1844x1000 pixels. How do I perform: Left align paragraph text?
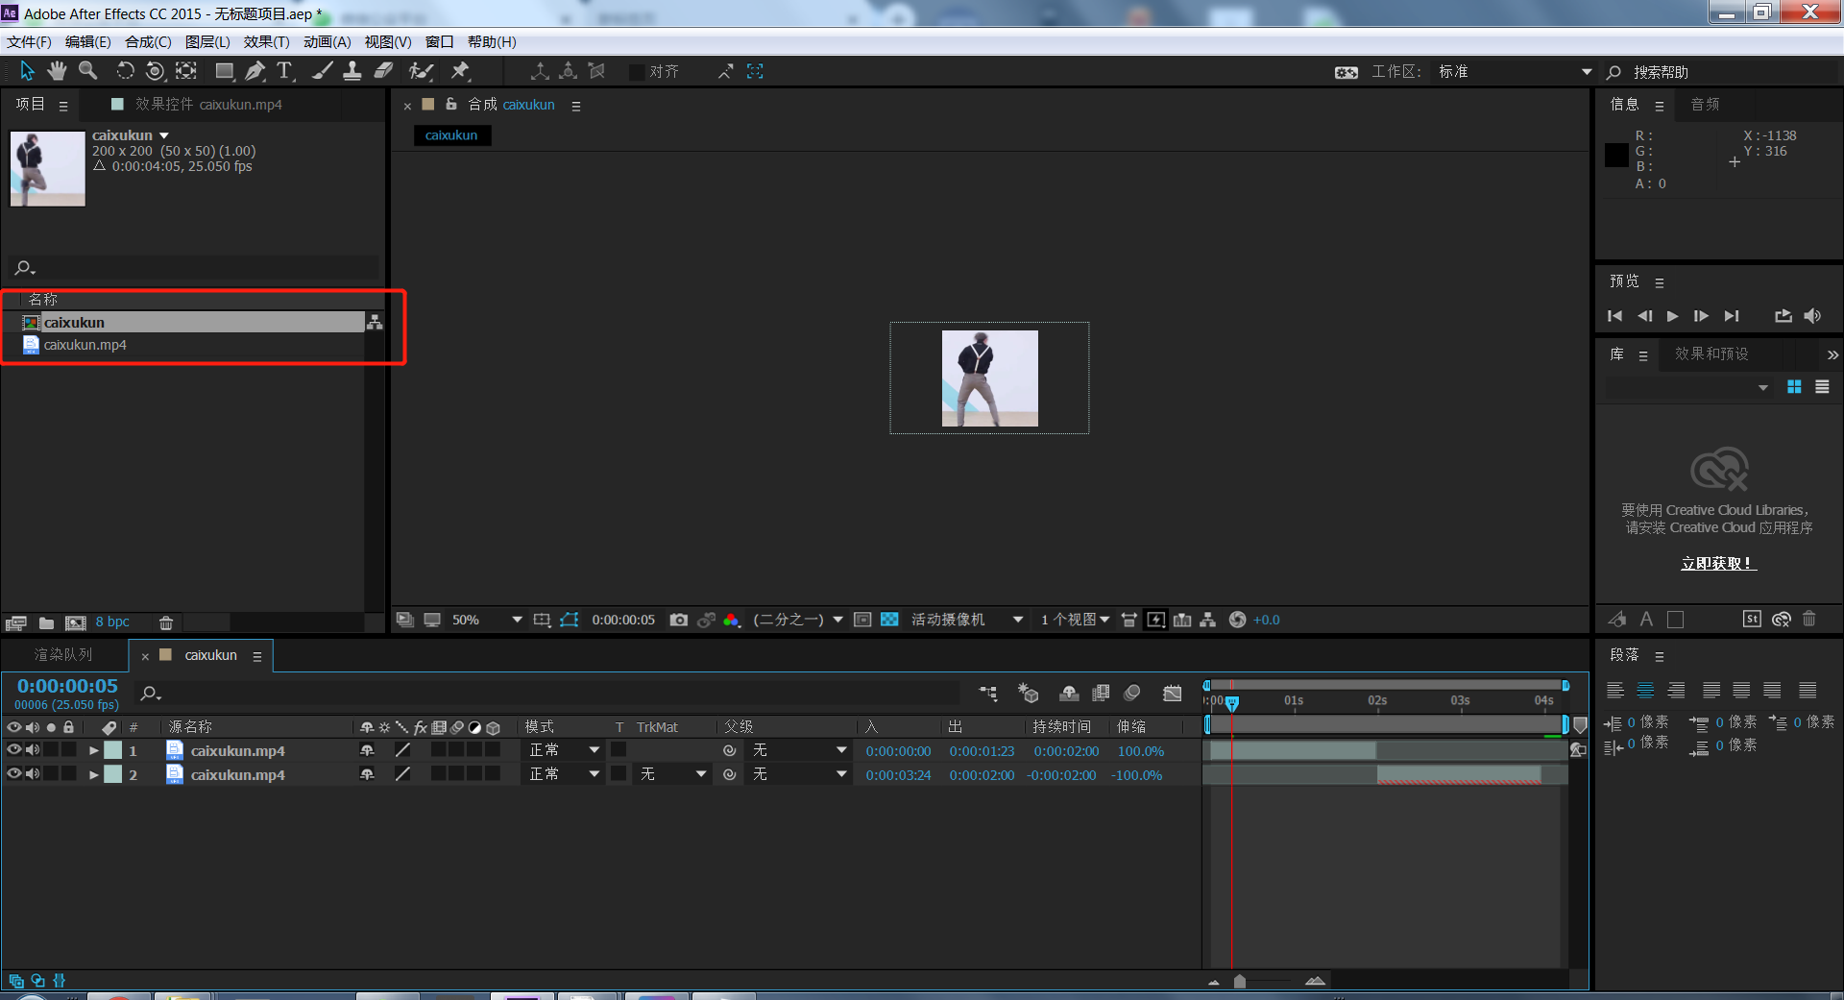1615,690
